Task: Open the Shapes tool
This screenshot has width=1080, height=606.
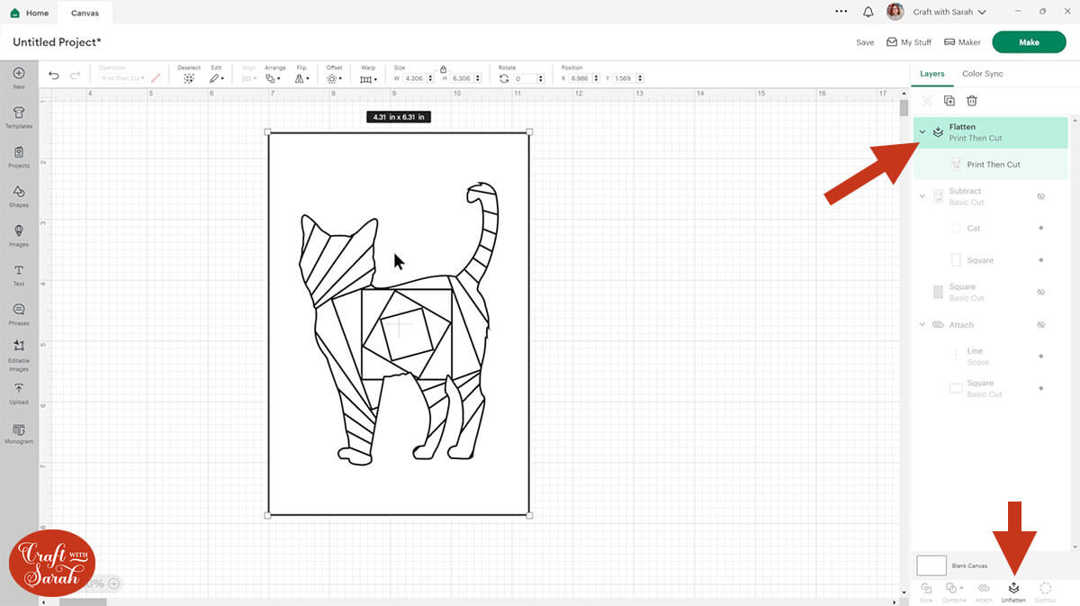Action: (19, 195)
